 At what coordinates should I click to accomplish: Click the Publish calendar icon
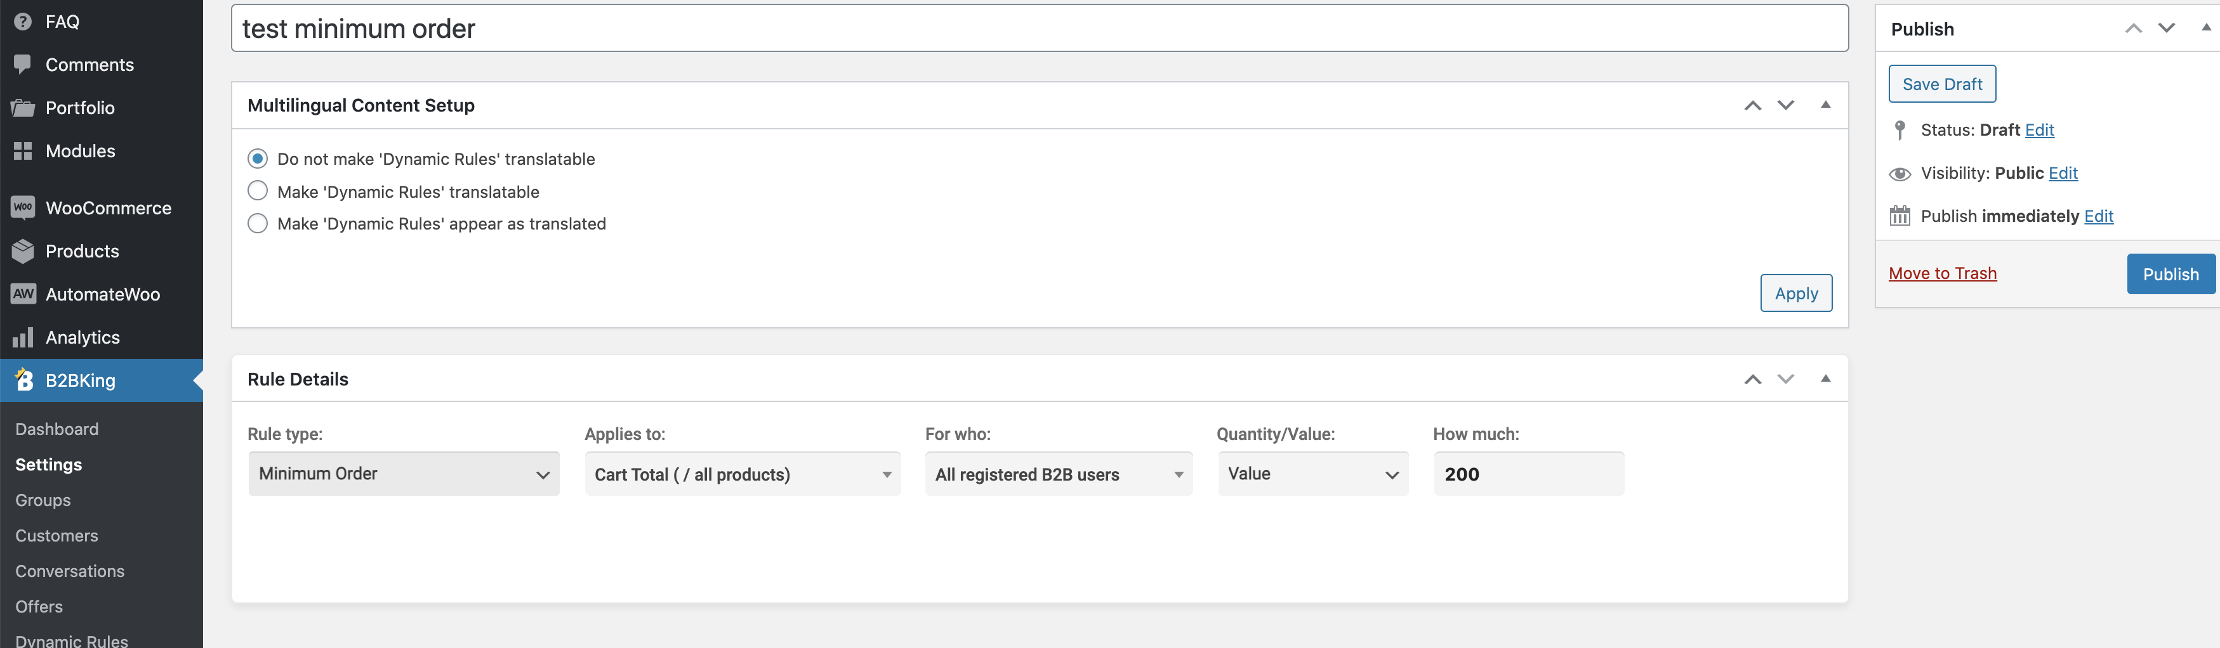[1900, 216]
